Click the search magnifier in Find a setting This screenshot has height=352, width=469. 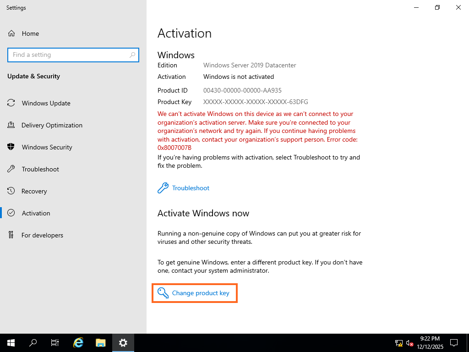pos(132,55)
